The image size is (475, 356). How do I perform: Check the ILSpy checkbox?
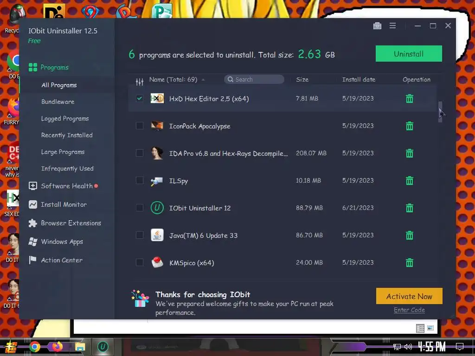point(139,180)
